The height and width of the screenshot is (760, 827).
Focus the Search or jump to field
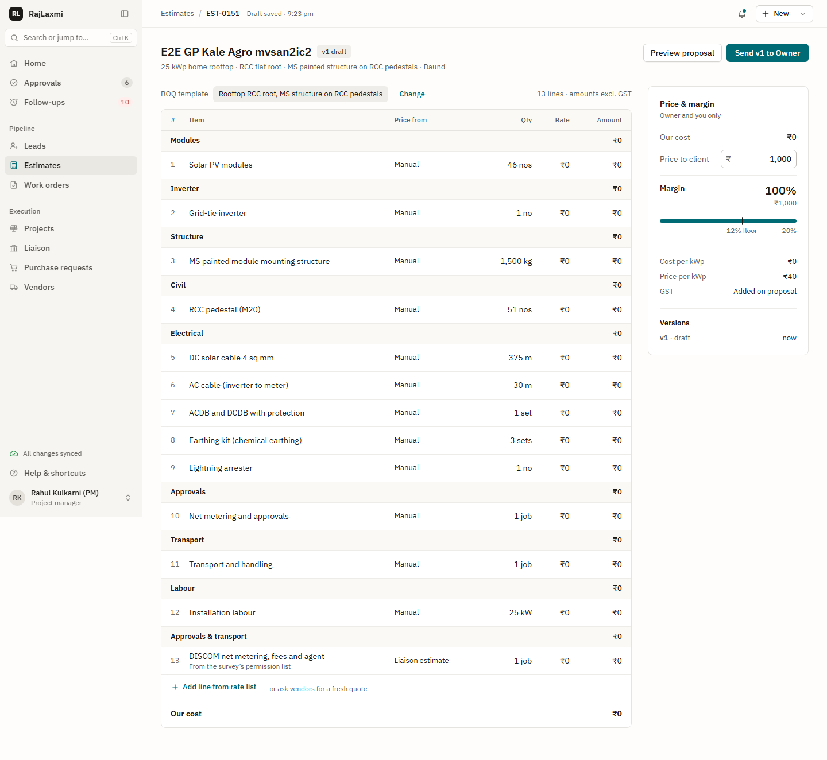pyautogui.click(x=71, y=38)
